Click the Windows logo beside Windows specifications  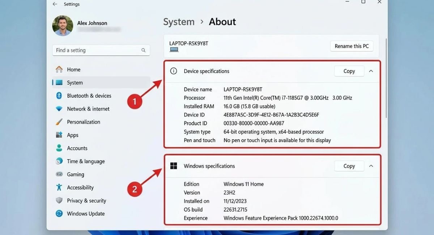(x=174, y=166)
